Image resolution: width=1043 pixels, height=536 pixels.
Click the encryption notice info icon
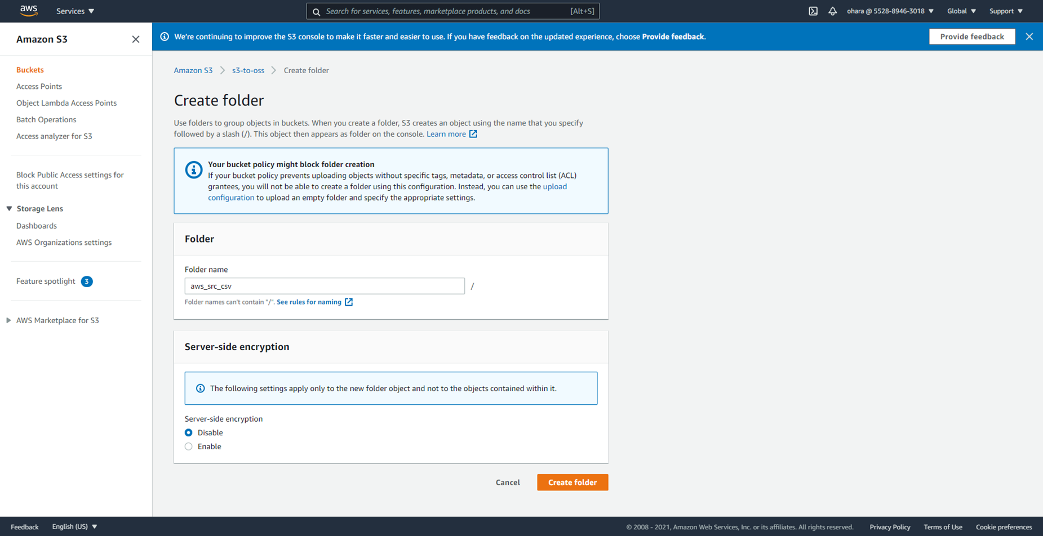200,388
